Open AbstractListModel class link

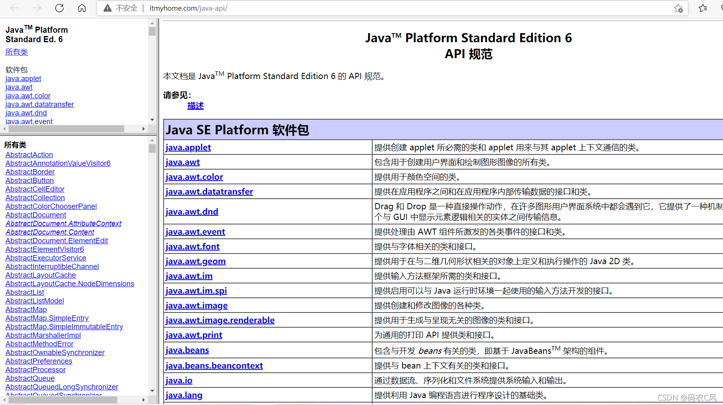[35, 301]
